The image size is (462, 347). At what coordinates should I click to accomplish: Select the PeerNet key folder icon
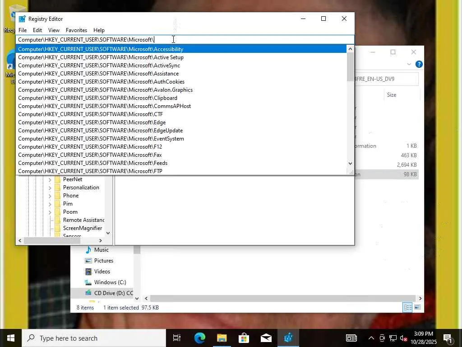point(57,179)
